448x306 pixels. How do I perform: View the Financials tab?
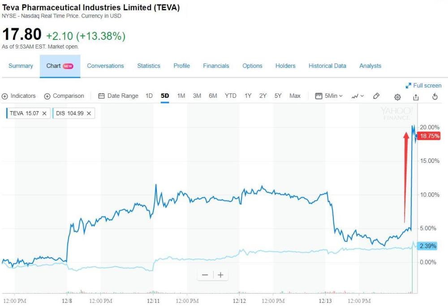click(216, 66)
